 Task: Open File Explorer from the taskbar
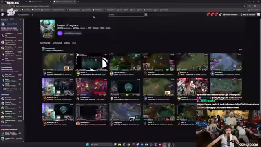[119, 145]
